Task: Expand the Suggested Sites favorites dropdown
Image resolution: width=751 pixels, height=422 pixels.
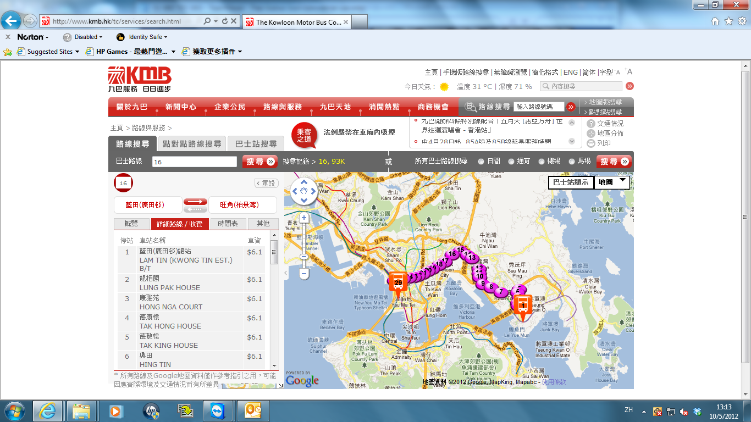Action: (x=77, y=52)
